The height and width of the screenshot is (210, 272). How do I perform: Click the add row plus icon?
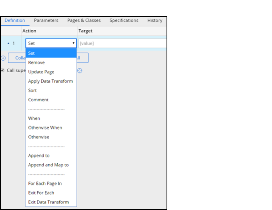click(3, 58)
